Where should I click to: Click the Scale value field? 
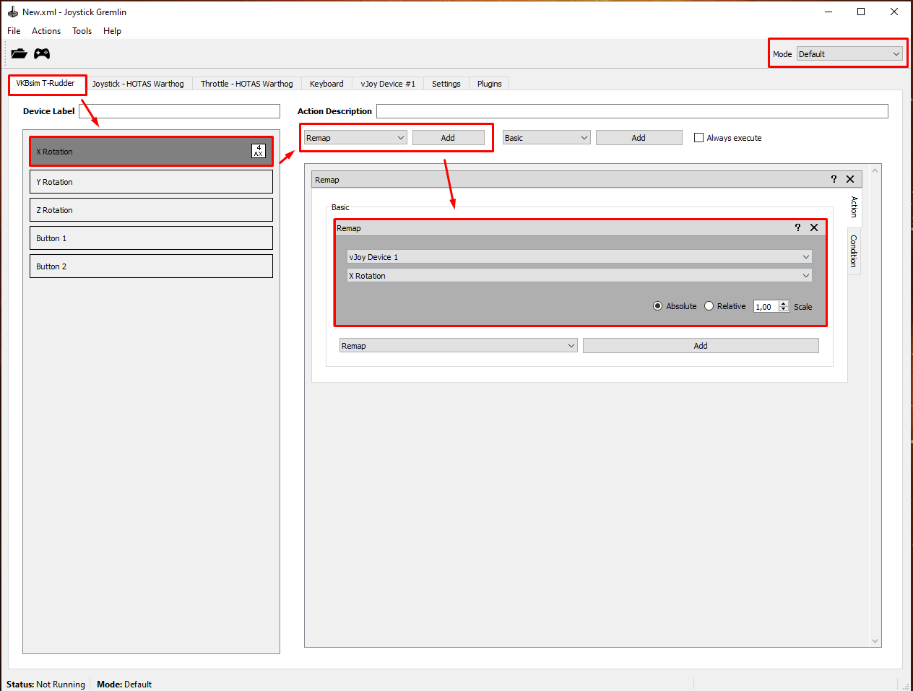[x=766, y=307]
